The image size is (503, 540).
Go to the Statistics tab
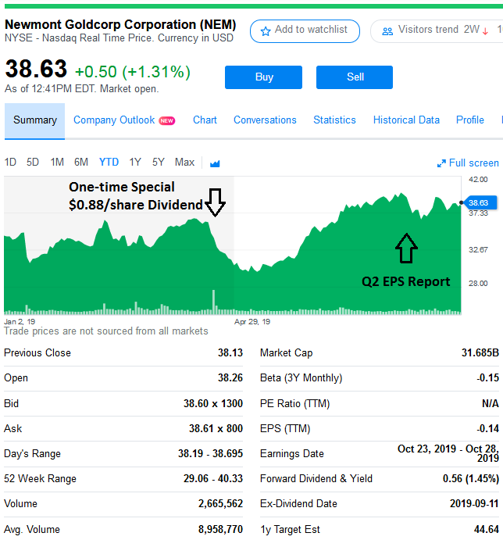(334, 120)
